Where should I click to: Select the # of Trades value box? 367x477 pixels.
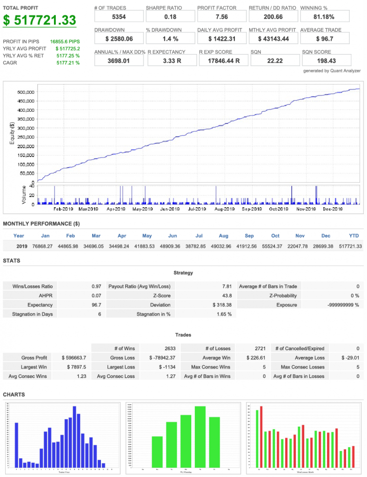pos(119,17)
